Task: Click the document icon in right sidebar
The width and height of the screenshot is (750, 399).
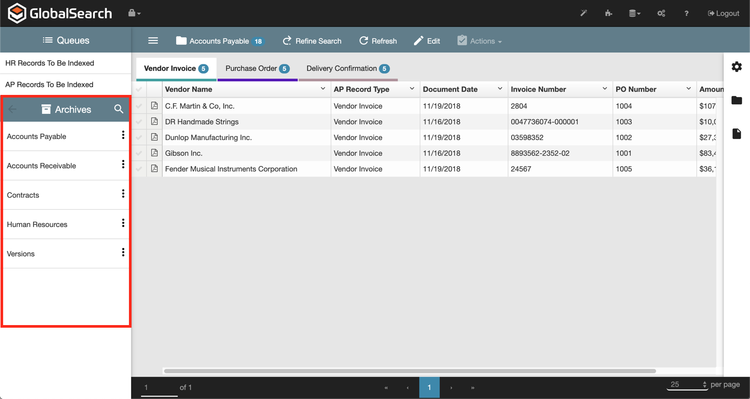Action: [736, 134]
